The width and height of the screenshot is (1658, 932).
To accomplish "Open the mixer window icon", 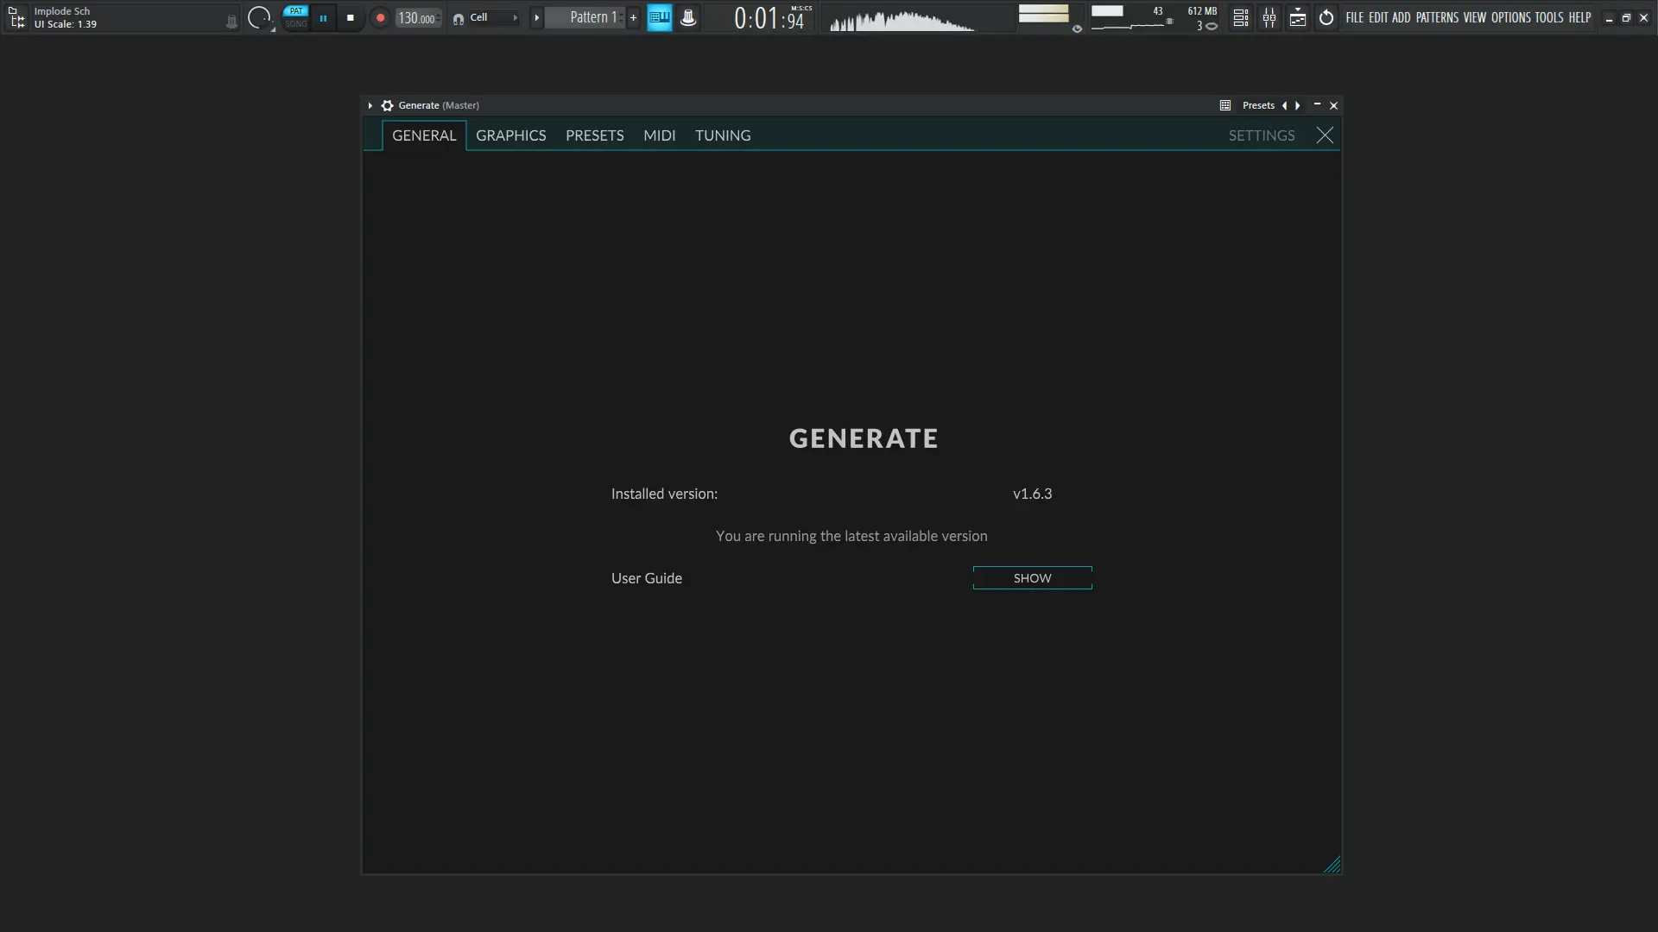I will 1269,17.
